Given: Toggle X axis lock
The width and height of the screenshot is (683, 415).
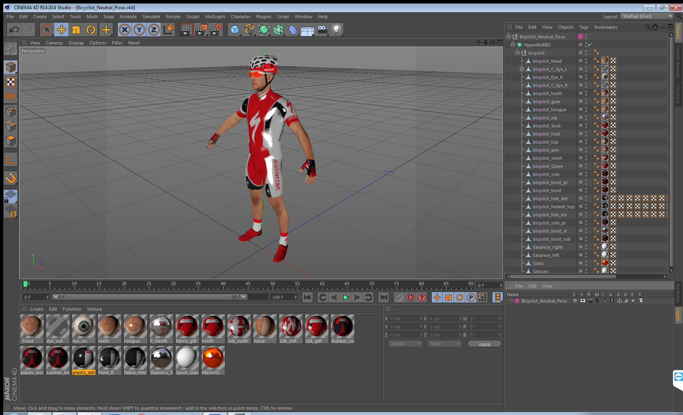Looking at the screenshot, I should coord(125,30).
